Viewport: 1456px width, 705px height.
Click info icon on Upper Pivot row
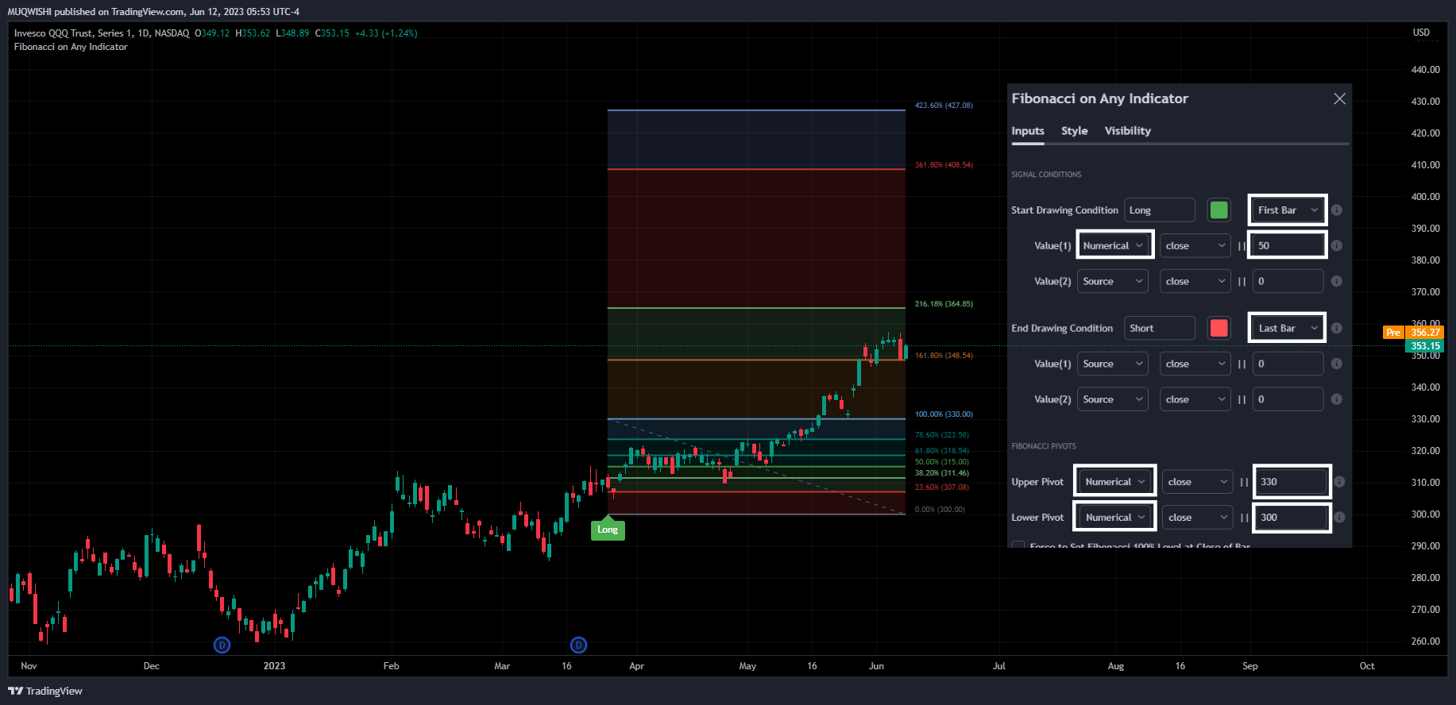pyautogui.click(x=1339, y=482)
